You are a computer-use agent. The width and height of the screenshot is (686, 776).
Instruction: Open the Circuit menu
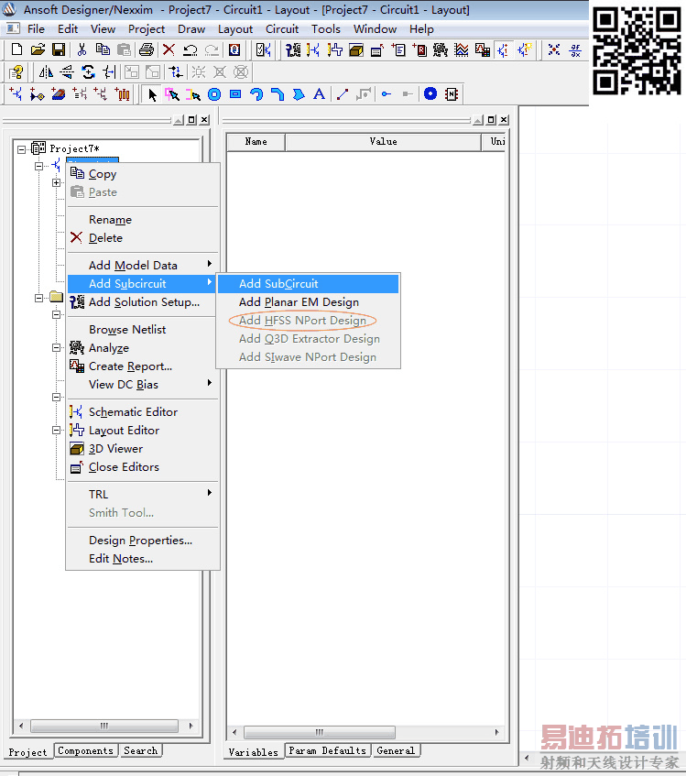pos(282,29)
